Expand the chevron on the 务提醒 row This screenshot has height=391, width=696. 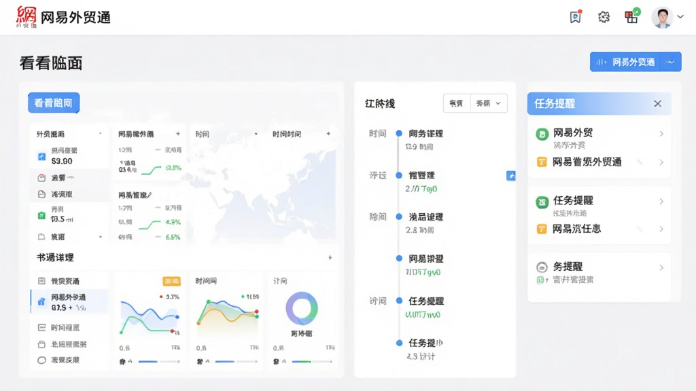click(x=661, y=267)
